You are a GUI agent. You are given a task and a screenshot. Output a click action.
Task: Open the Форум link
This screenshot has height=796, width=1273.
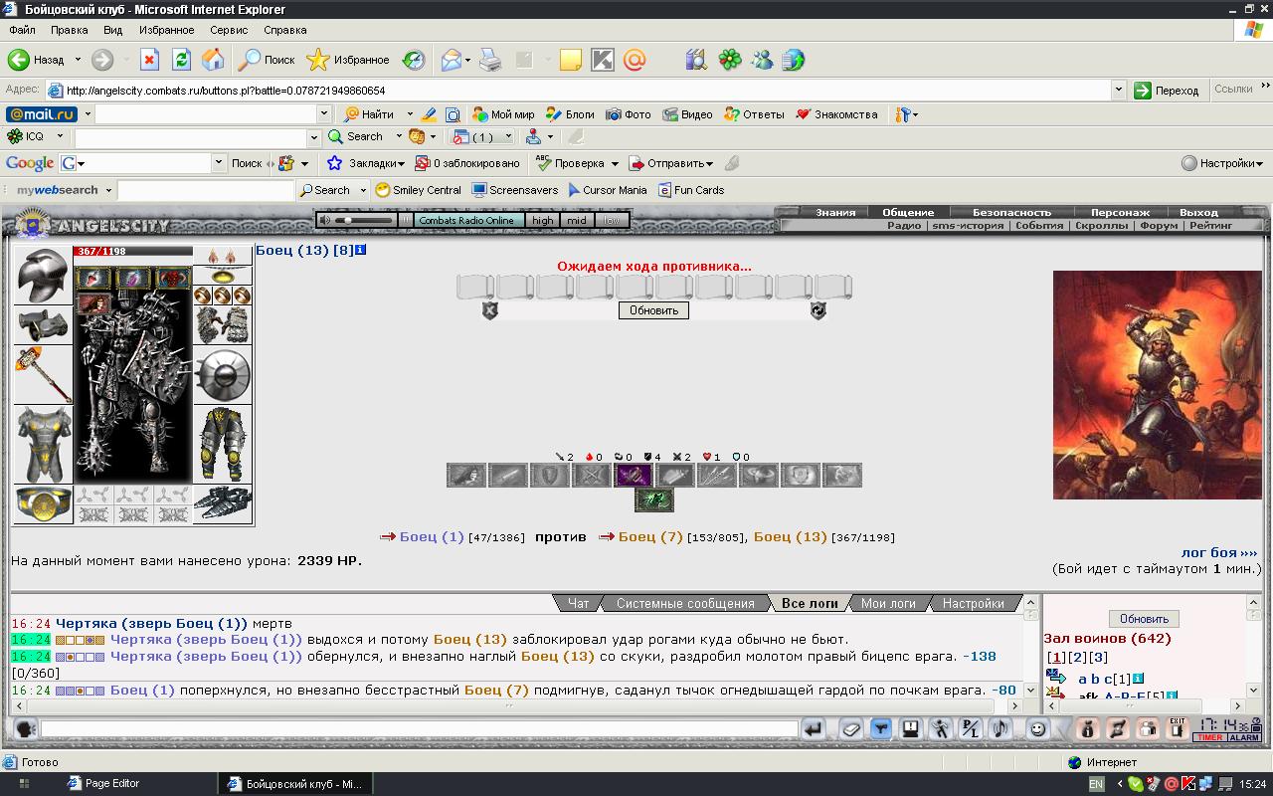(1159, 226)
